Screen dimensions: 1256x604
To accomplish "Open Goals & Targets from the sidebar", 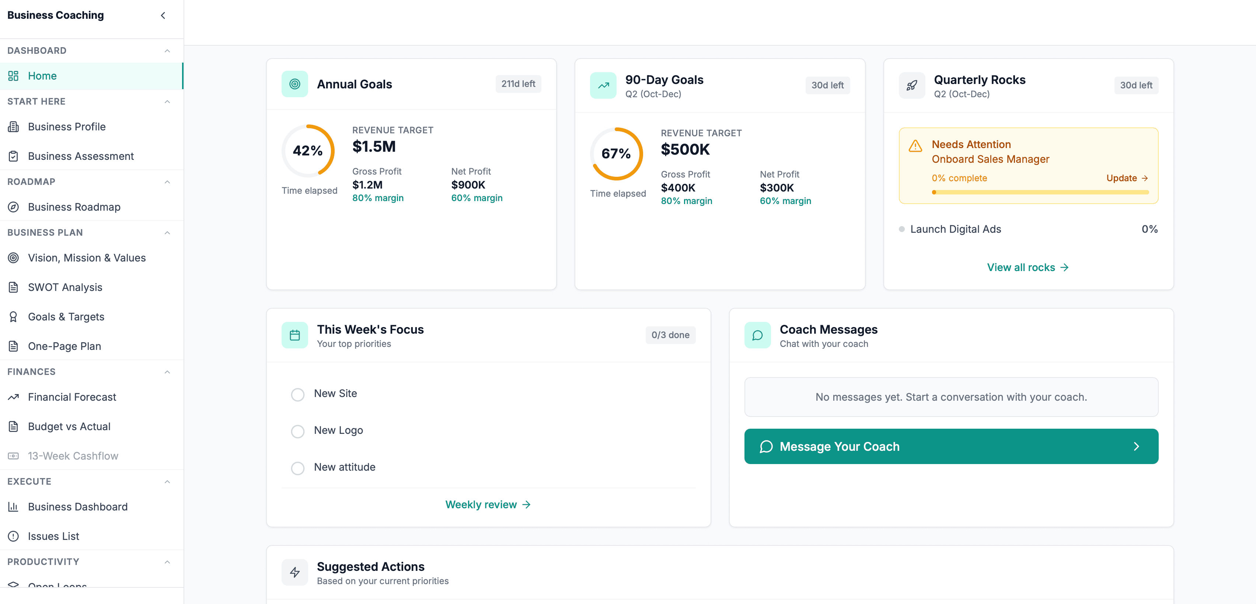I will click(66, 316).
